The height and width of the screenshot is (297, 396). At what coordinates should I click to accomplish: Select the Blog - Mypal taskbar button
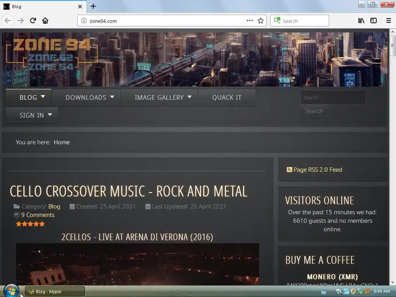pos(55,292)
